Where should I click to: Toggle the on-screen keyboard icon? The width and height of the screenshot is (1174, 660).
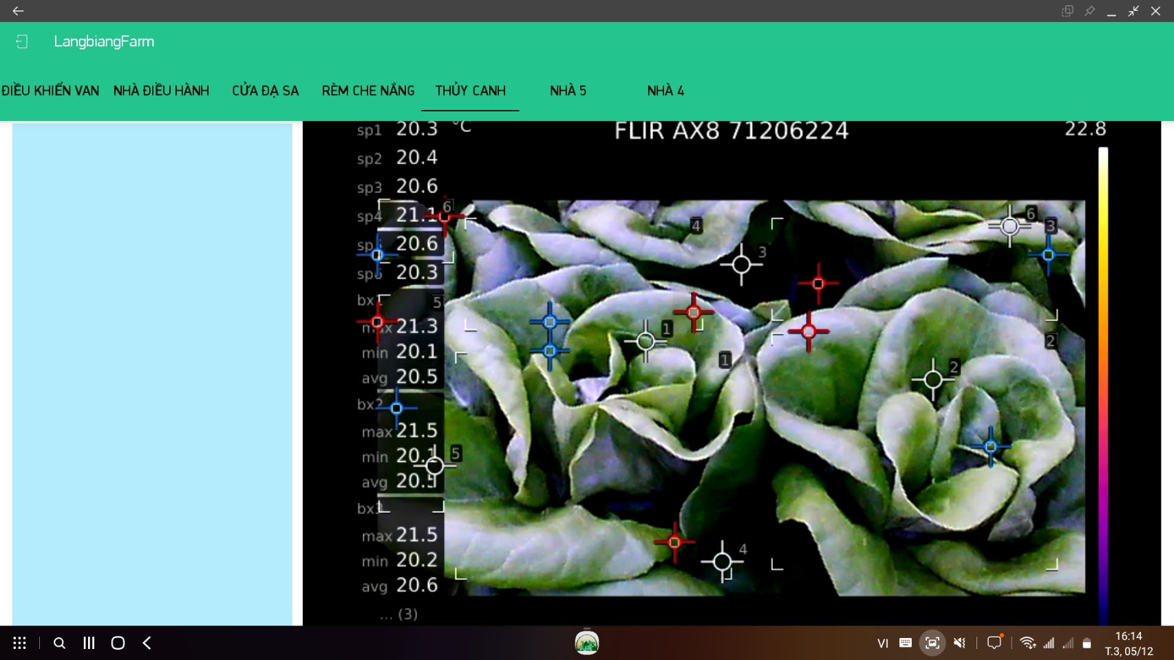point(906,643)
